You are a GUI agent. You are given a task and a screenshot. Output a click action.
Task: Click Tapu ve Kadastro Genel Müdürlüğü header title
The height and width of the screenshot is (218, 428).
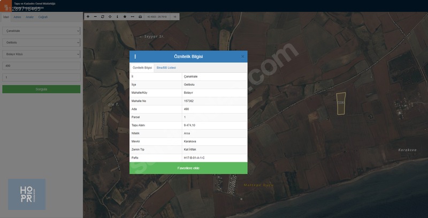click(x=35, y=4)
